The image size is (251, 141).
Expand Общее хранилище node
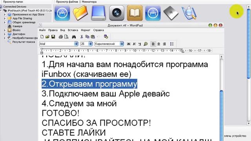[5, 22]
